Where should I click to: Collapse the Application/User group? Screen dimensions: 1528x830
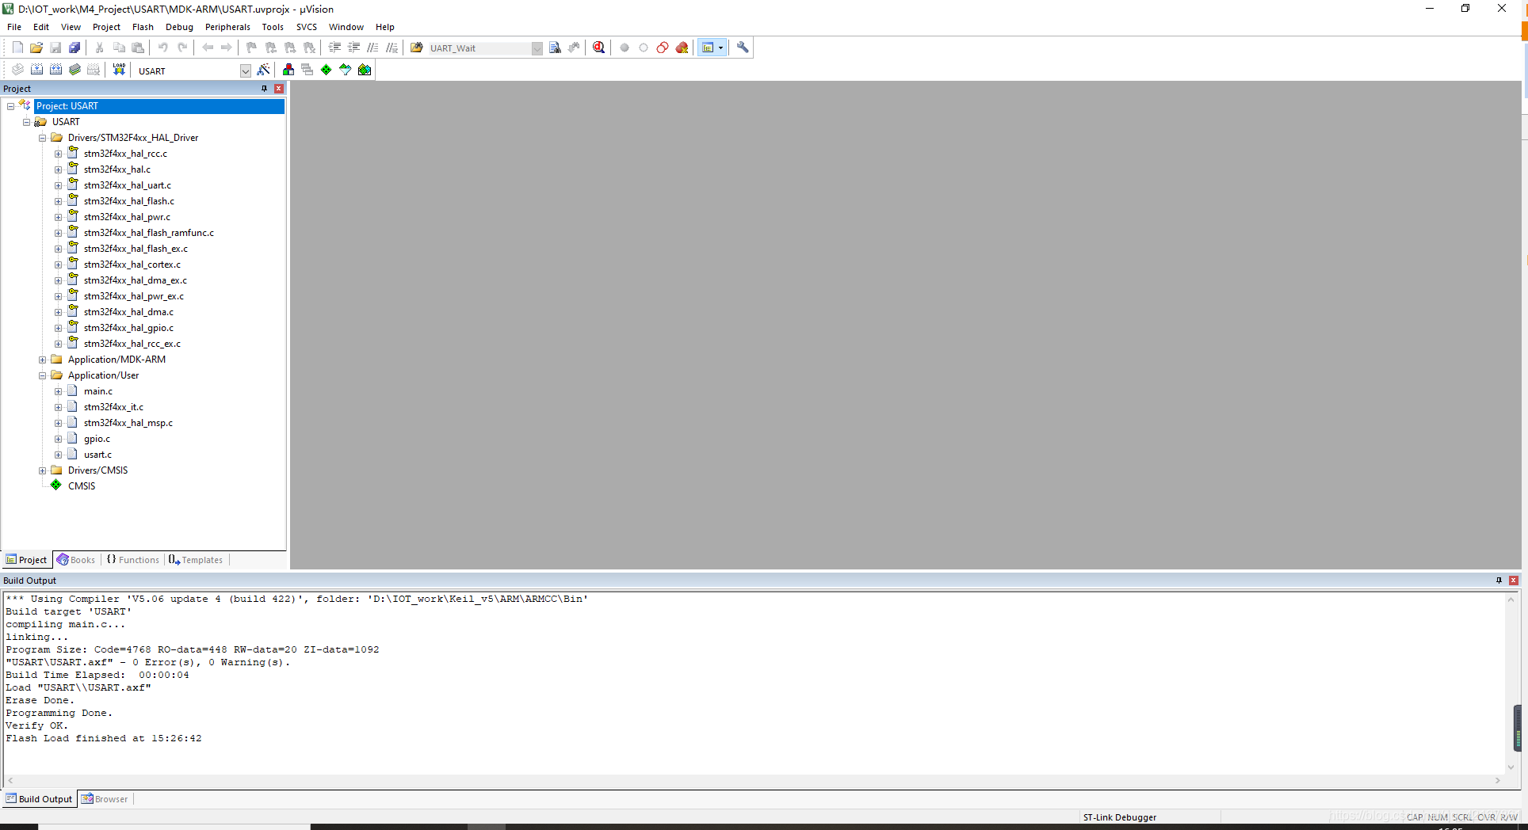tap(42, 375)
